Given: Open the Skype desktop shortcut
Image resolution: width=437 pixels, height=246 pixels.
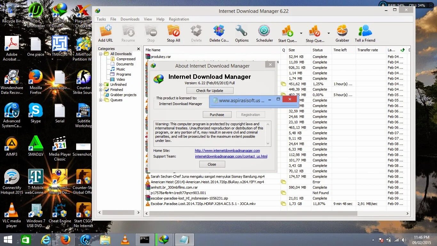Looking at the screenshot, I should click(36, 113).
